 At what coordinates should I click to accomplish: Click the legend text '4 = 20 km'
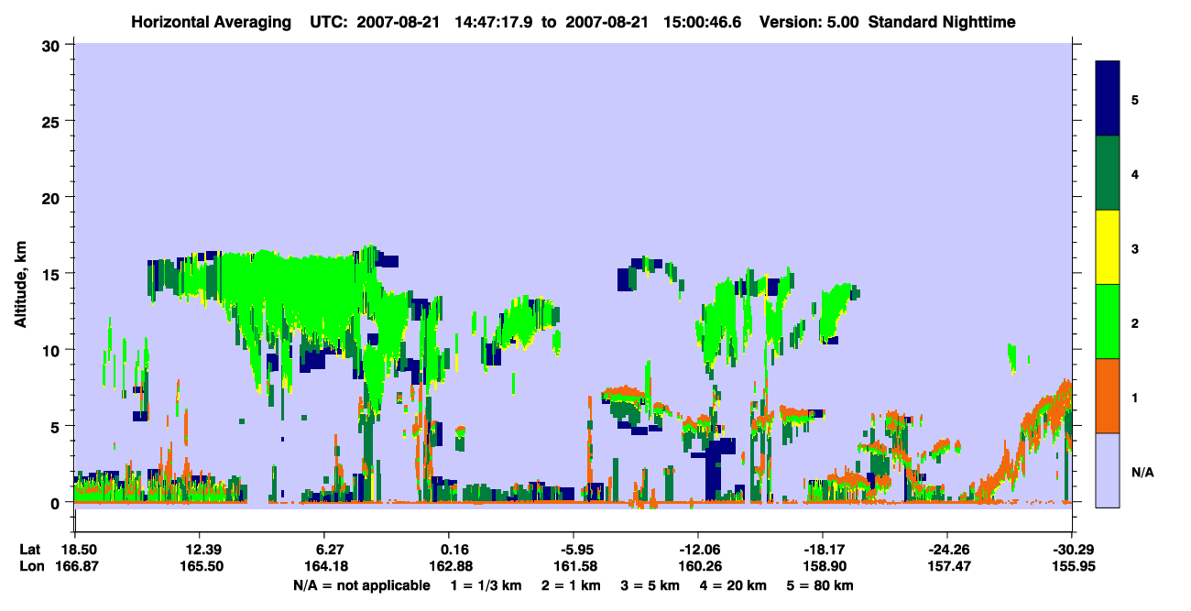[734, 585]
